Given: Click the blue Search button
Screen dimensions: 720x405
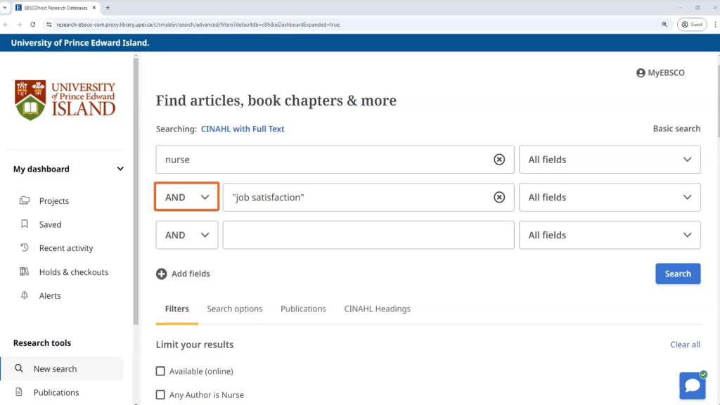Looking at the screenshot, I should [677, 274].
